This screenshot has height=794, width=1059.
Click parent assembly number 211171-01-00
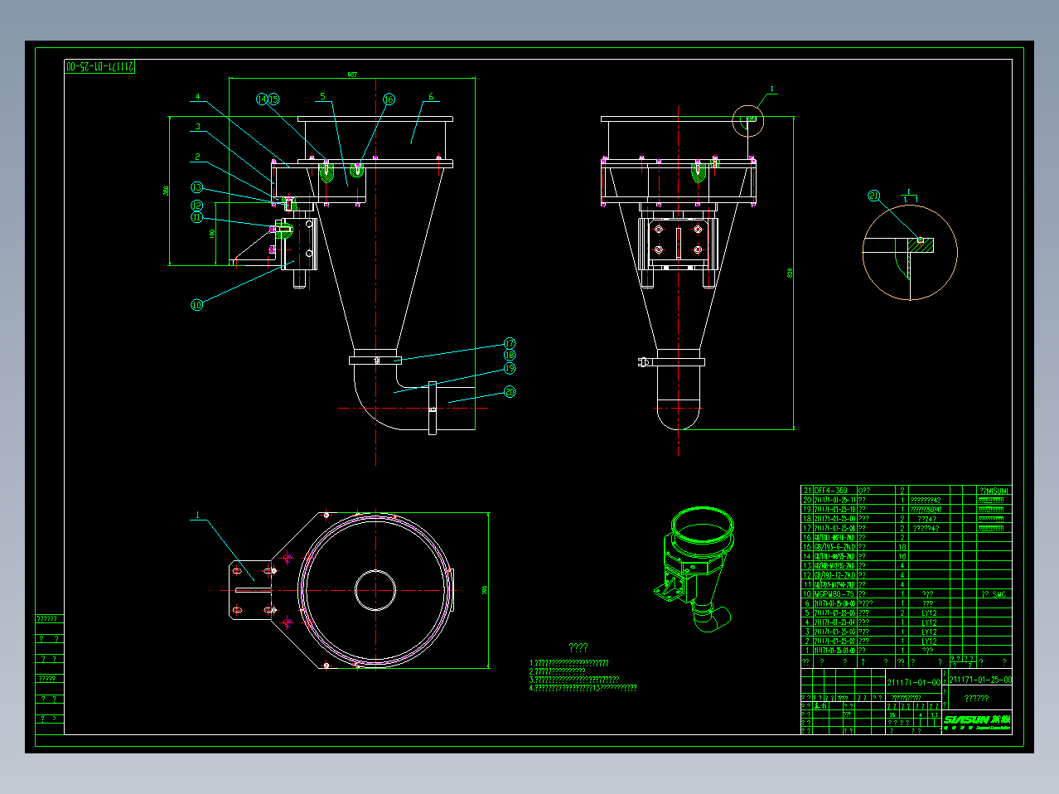(914, 683)
